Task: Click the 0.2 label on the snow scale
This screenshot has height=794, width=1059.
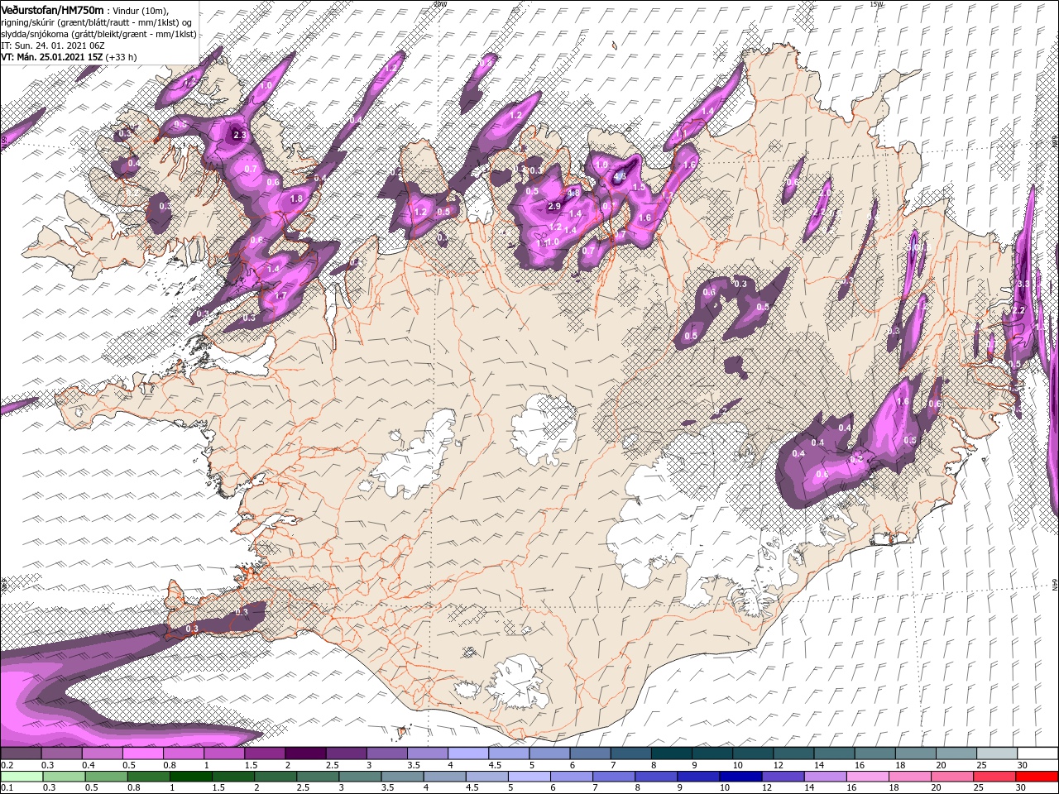Action: 7,765
